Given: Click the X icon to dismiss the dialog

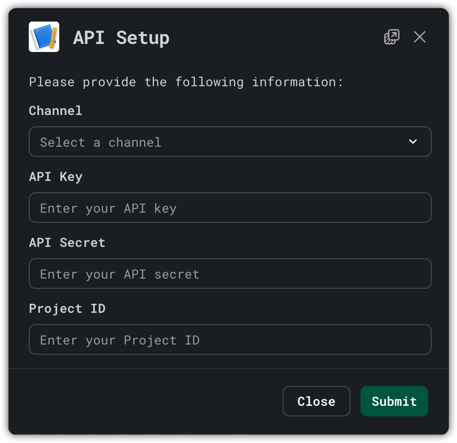Looking at the screenshot, I should pos(419,37).
